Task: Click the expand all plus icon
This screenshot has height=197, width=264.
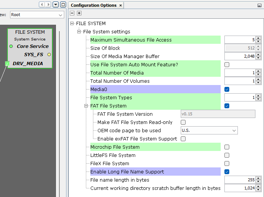Action: click(x=79, y=13)
